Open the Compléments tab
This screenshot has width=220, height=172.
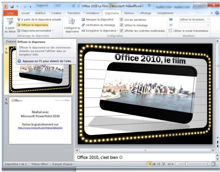tap(165, 13)
